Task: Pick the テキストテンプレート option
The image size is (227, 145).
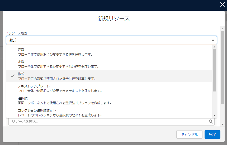Action: (x=109, y=88)
